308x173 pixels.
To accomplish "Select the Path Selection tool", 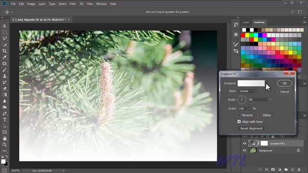I will [x=4, y=126].
